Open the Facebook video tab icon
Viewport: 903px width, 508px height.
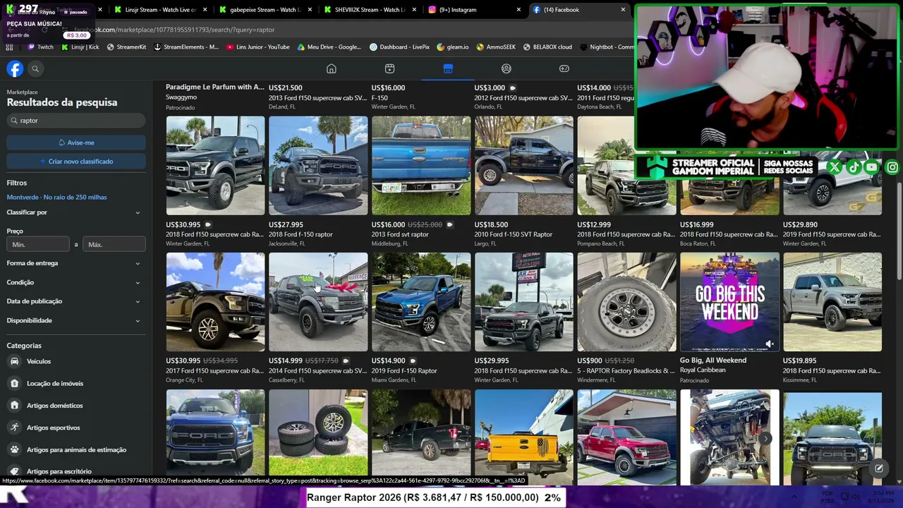pyautogui.click(x=389, y=68)
